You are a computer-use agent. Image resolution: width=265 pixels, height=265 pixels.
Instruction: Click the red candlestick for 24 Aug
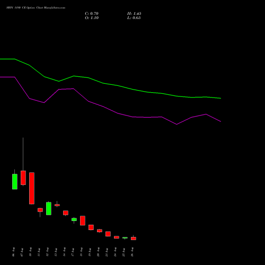tap(117, 237)
